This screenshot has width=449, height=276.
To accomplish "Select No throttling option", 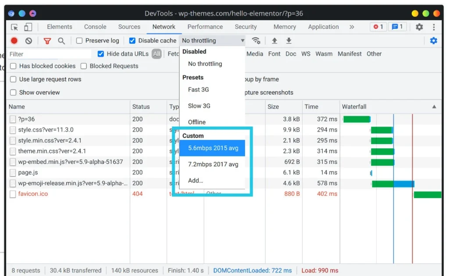I will [x=212, y=64].
